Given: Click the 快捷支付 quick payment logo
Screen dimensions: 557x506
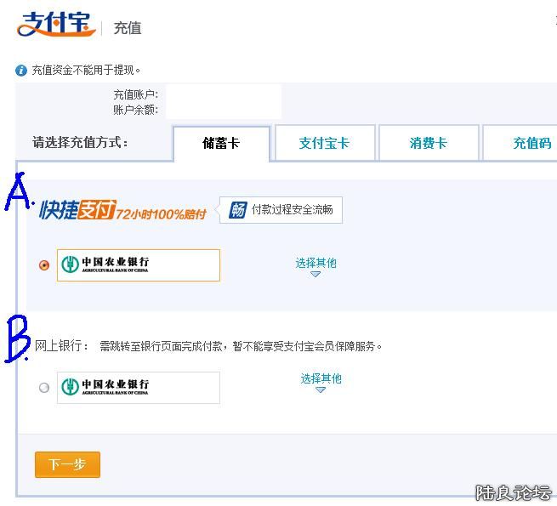Looking at the screenshot, I should 77,210.
